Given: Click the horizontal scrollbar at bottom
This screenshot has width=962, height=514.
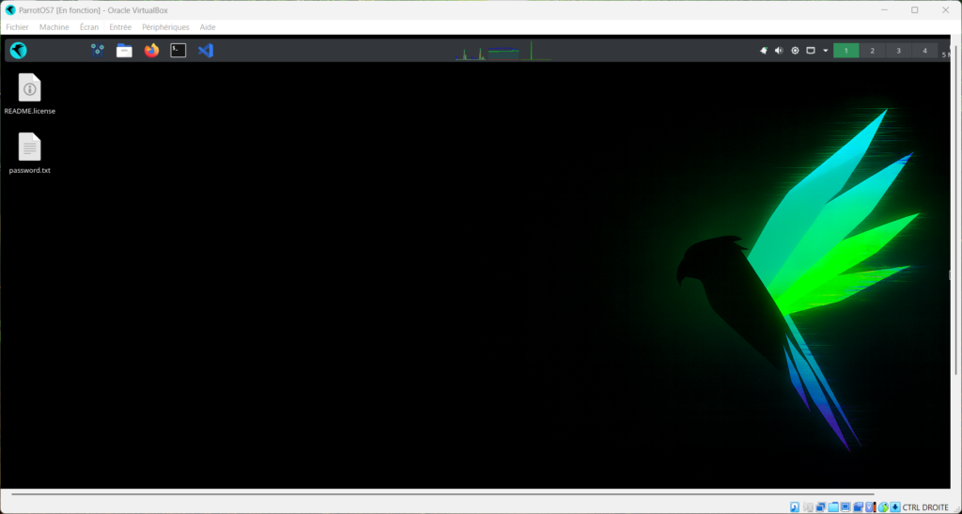Looking at the screenshot, I should (442, 493).
